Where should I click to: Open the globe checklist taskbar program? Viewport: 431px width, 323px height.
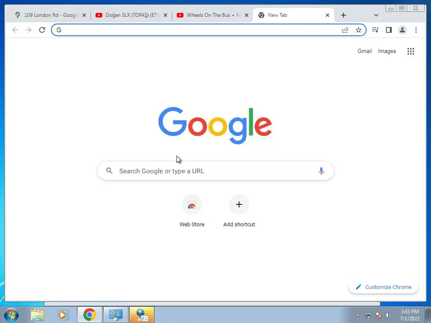coord(142,315)
